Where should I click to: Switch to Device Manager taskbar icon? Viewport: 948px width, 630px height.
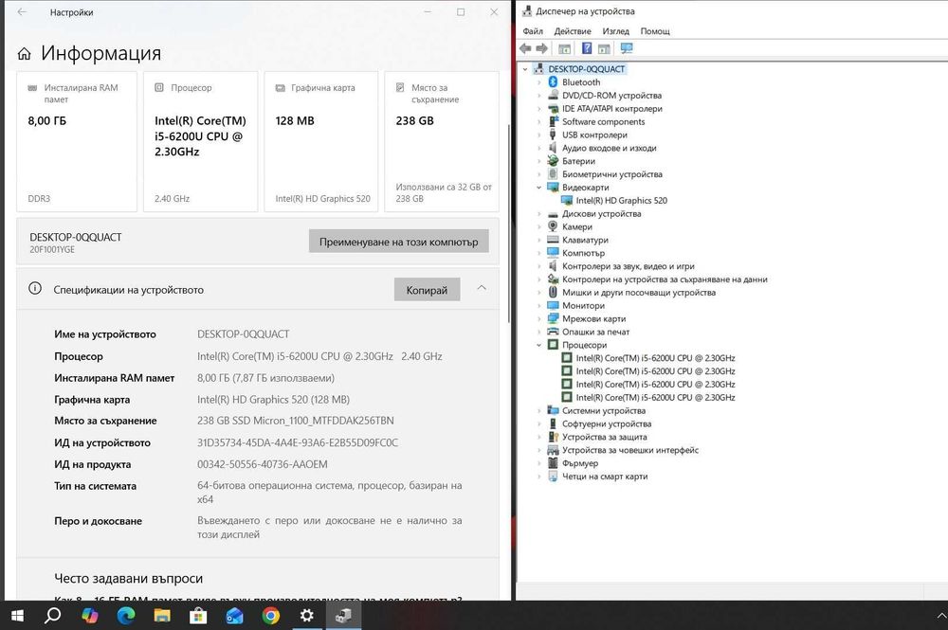343,616
